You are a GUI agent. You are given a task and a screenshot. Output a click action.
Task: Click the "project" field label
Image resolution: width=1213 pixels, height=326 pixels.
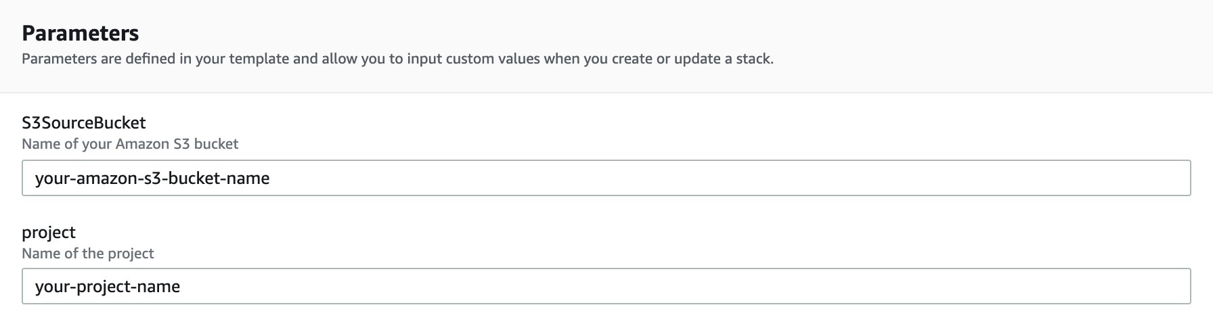49,232
